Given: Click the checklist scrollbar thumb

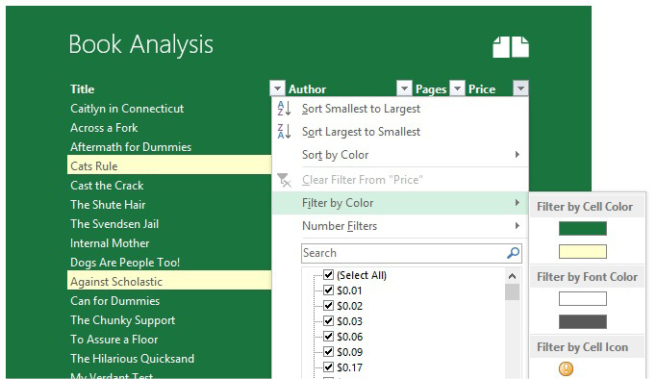Looking at the screenshot, I should pyautogui.click(x=512, y=292).
